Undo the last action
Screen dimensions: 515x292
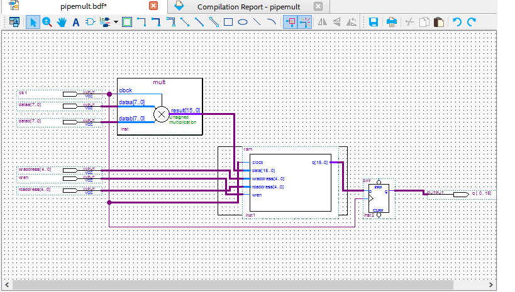click(457, 22)
